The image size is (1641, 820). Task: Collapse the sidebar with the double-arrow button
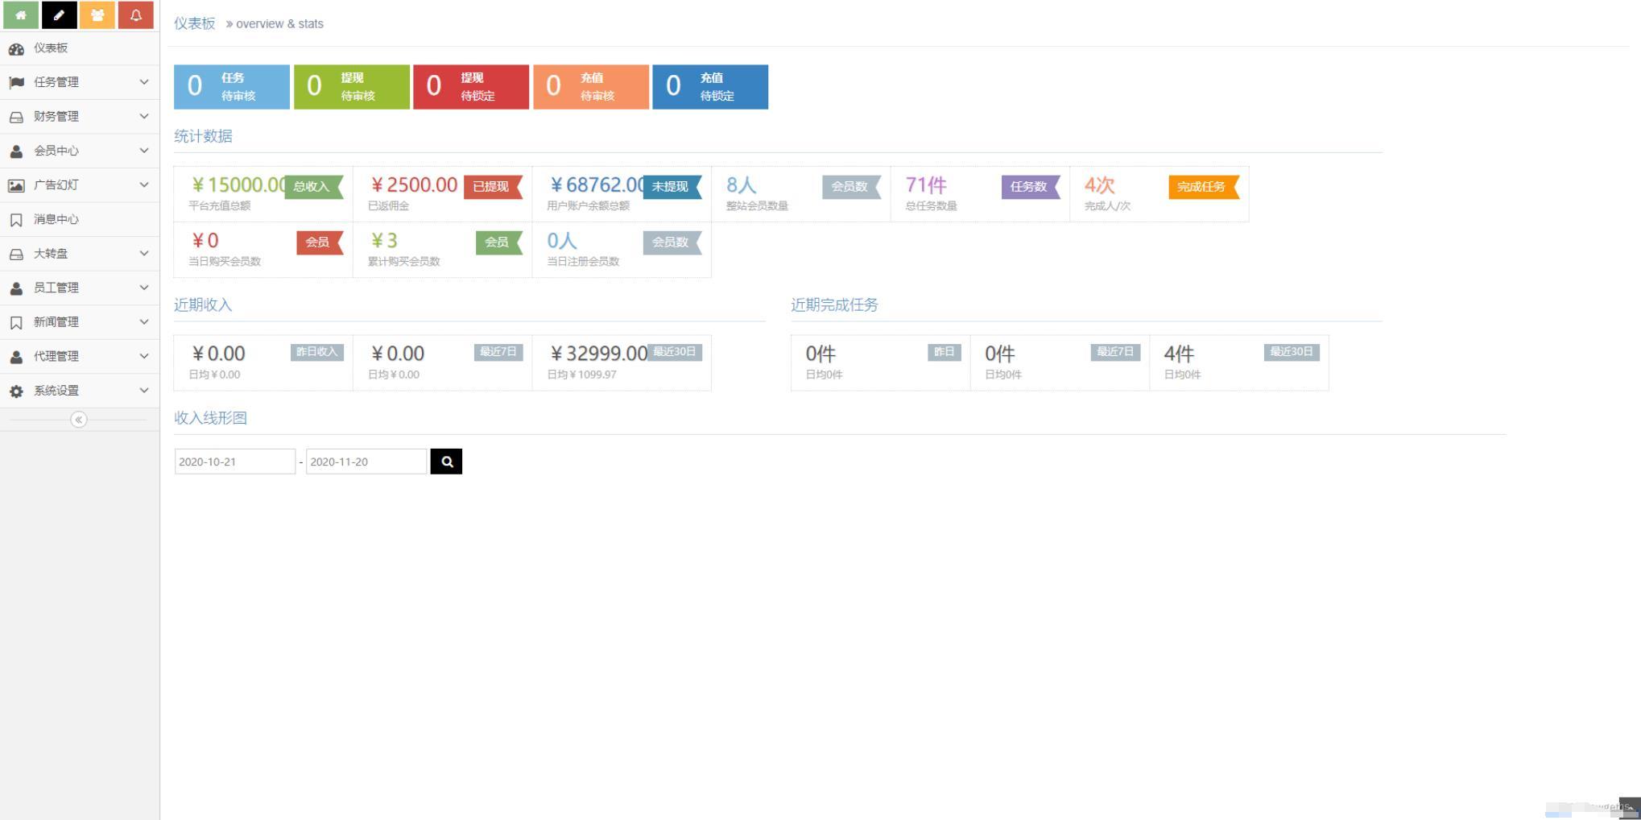click(x=78, y=420)
